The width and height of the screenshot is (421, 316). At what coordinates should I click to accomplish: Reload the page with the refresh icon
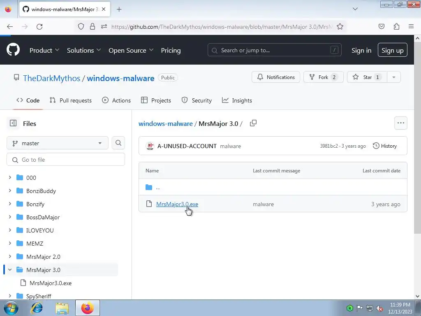point(39,27)
